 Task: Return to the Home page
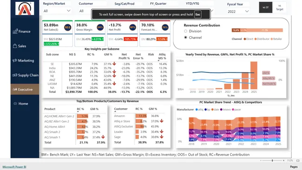(21, 104)
